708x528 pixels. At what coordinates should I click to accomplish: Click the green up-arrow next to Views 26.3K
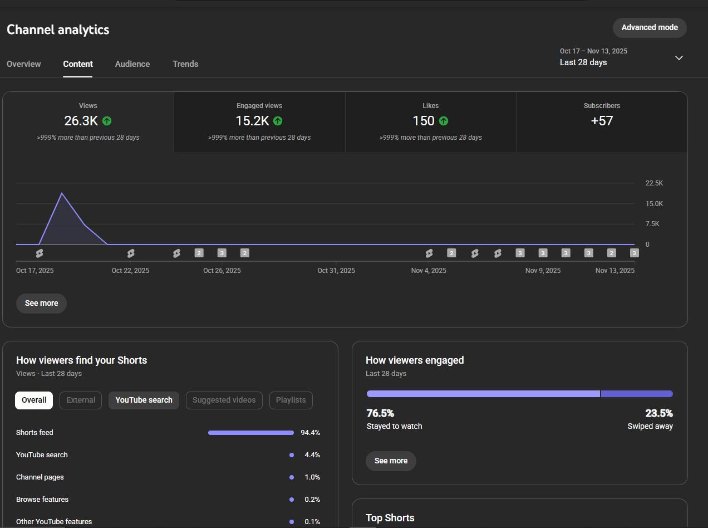[x=107, y=121]
